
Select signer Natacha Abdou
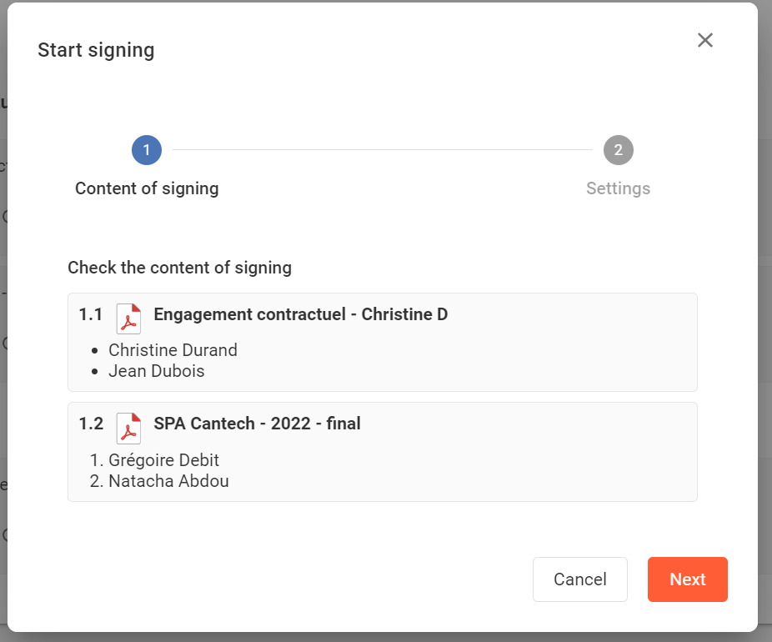click(x=168, y=481)
